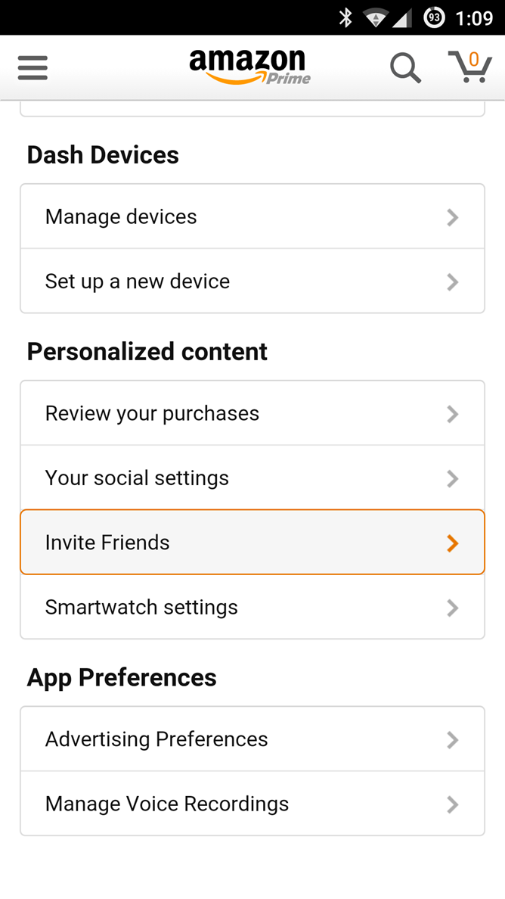Image resolution: width=505 pixels, height=899 pixels.
Task: Tap the Wi-Fi signal status icon
Action: click(x=376, y=17)
